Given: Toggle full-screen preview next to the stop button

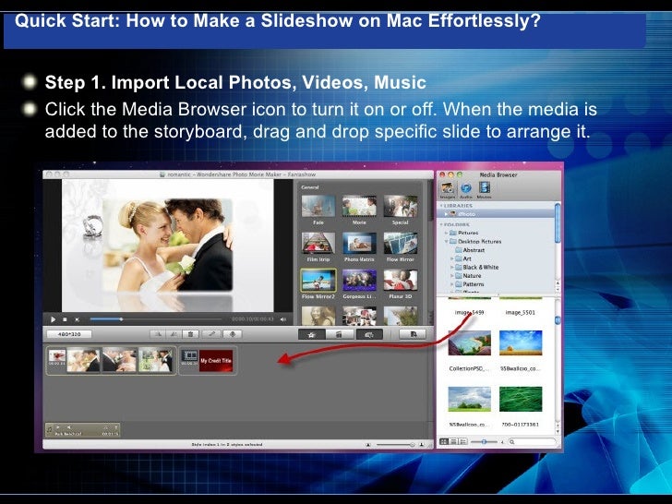Looking at the screenshot, I should 78,319.
